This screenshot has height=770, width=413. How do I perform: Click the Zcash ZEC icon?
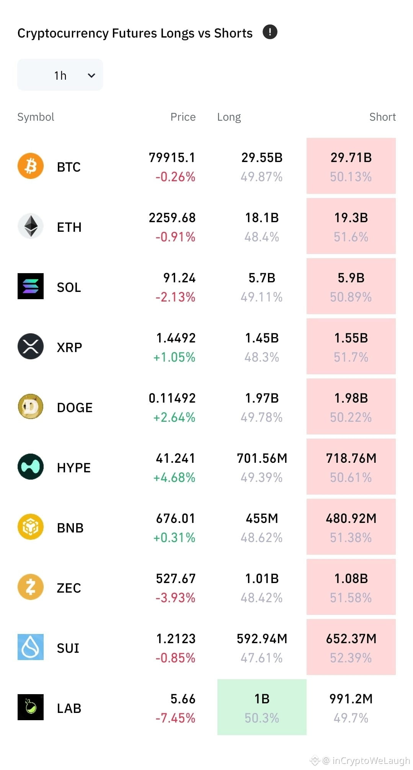pos(31,587)
